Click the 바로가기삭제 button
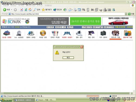136x102 pixels. (109, 27)
